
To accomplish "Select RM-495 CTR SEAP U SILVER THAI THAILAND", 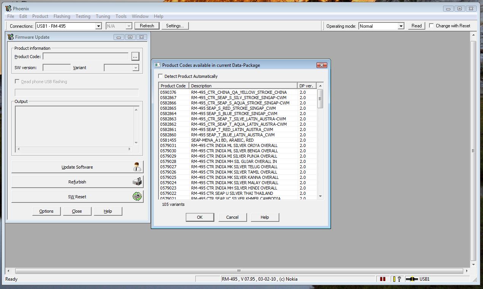I will pos(238,193).
